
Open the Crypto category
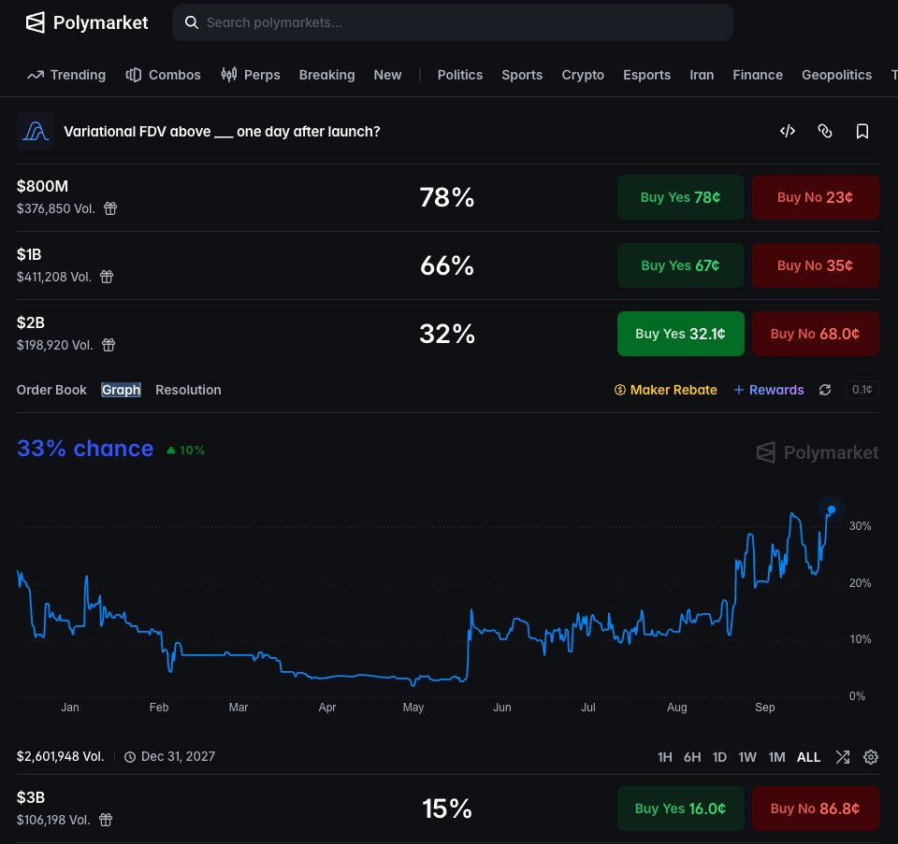click(583, 75)
